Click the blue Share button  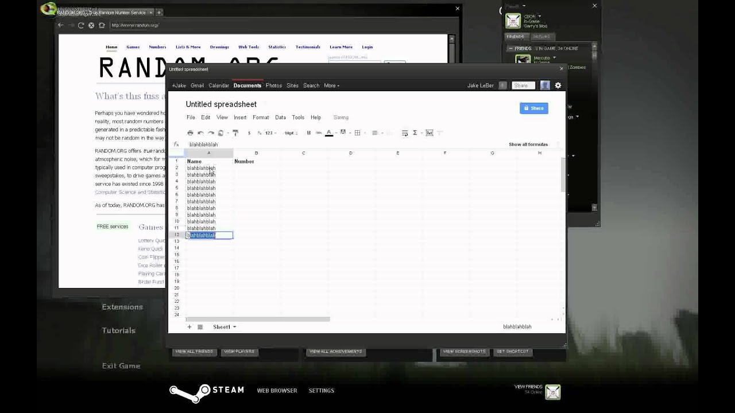click(534, 108)
